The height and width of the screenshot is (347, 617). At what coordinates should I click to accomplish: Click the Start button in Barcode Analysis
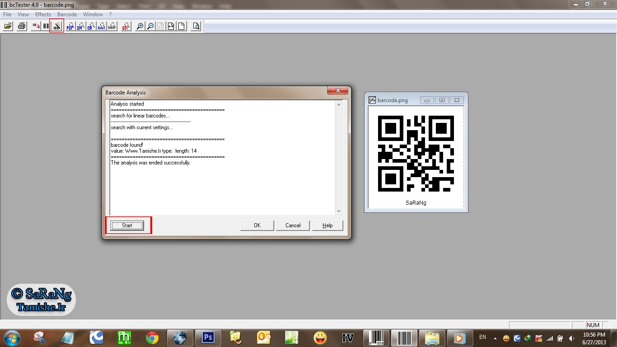pos(127,225)
